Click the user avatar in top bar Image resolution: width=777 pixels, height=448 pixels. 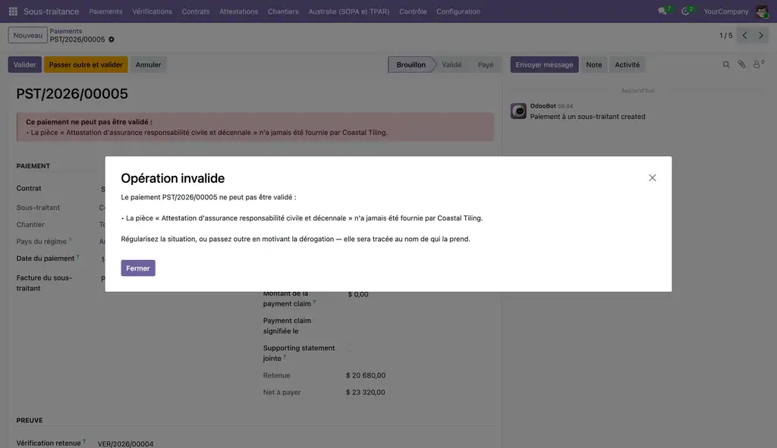coord(762,11)
